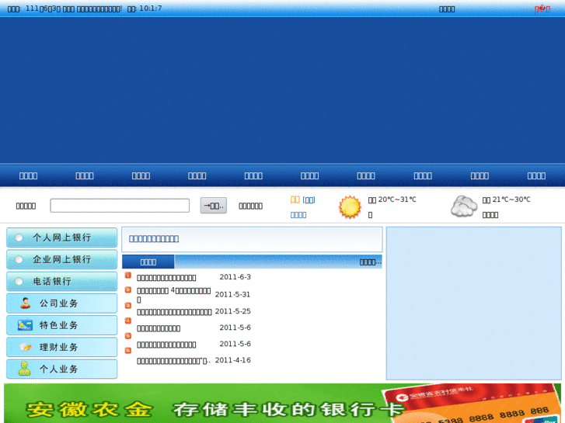Click the bank card image on banner
The image size is (565, 423).
(x=470, y=404)
